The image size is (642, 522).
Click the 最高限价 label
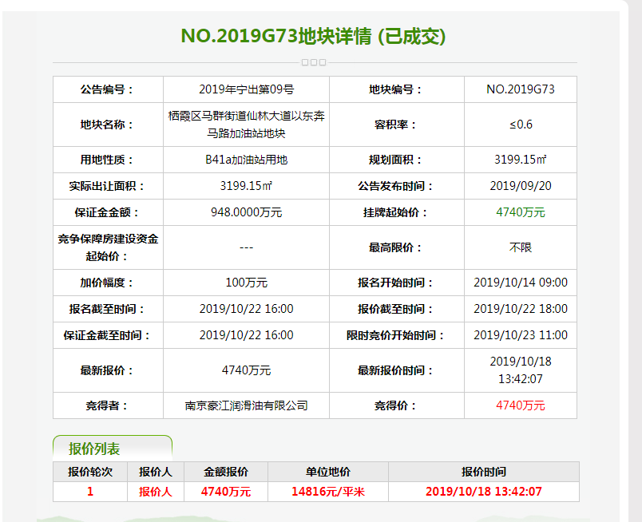coord(396,247)
